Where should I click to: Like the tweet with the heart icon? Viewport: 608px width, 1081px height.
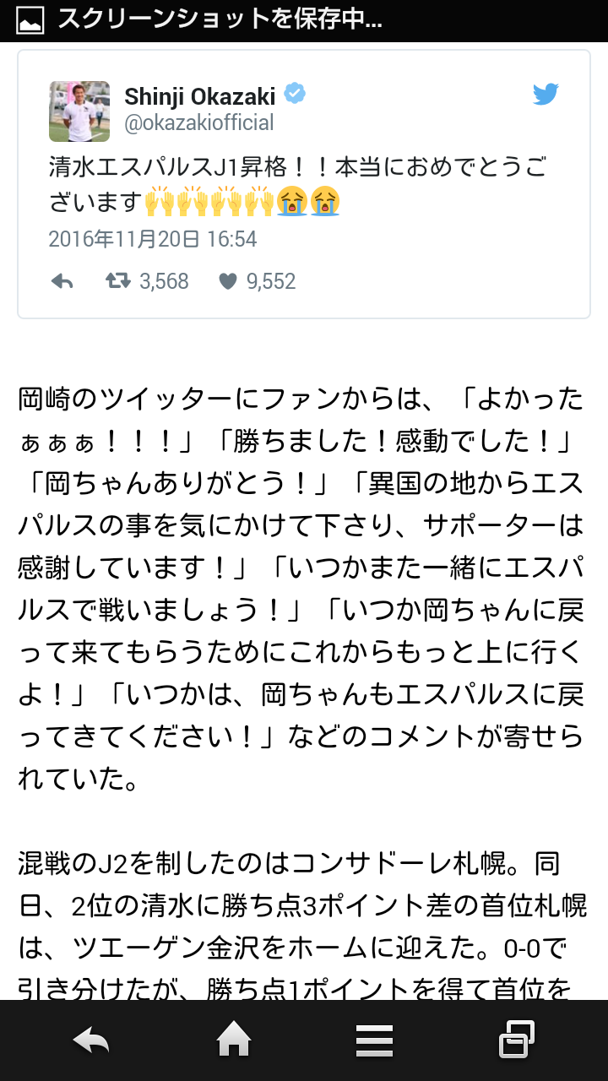(x=227, y=282)
